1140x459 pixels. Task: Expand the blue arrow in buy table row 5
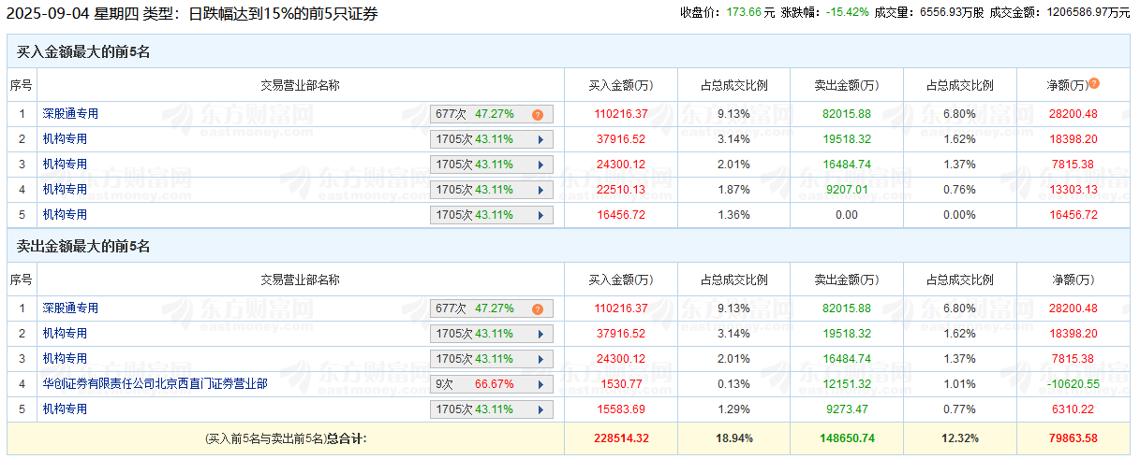click(x=540, y=215)
